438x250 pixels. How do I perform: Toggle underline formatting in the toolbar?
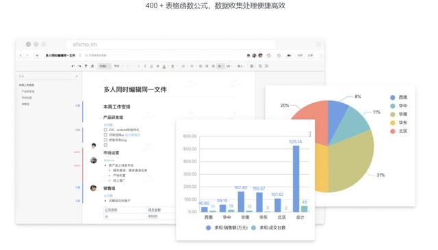(x=151, y=66)
